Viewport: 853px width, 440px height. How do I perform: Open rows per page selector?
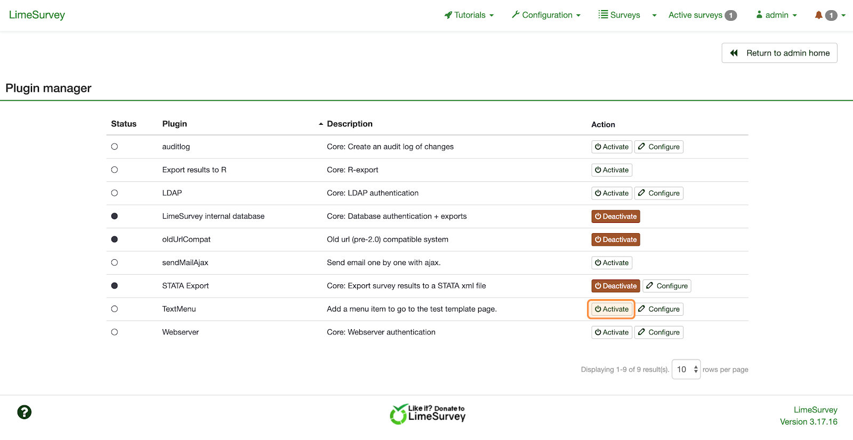point(686,369)
